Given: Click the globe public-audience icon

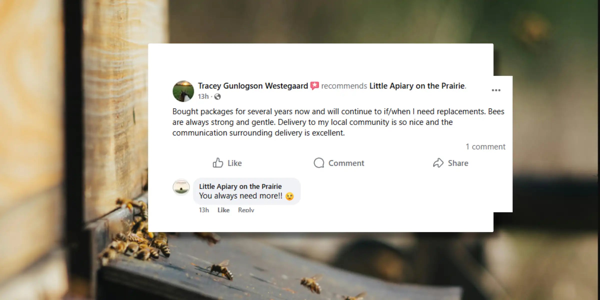Looking at the screenshot, I should [x=217, y=96].
